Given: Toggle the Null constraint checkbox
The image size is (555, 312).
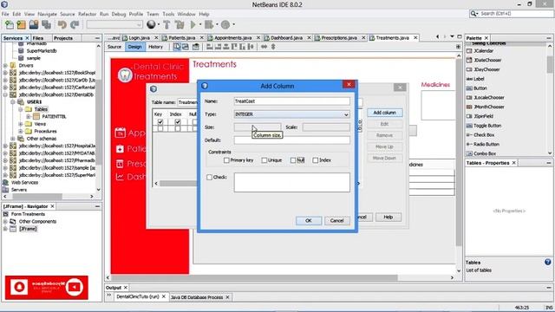Looking at the screenshot, I should [293, 160].
